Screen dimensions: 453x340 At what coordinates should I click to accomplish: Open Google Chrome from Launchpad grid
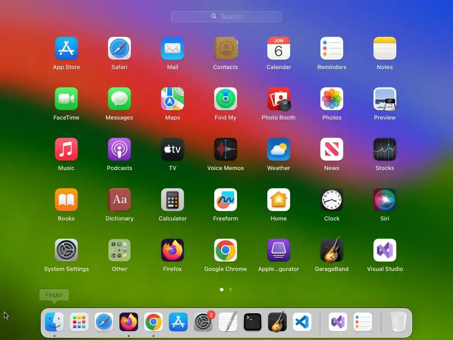(226, 250)
